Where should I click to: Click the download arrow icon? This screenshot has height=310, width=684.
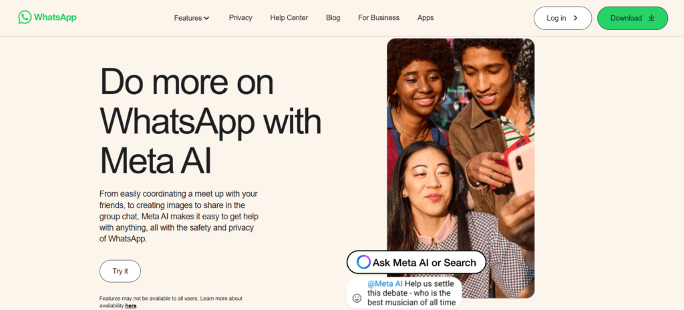pyautogui.click(x=652, y=18)
